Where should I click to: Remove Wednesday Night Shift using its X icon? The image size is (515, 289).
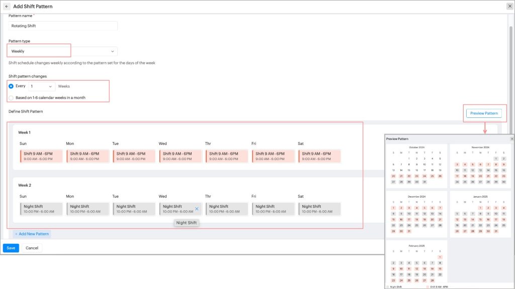197,209
